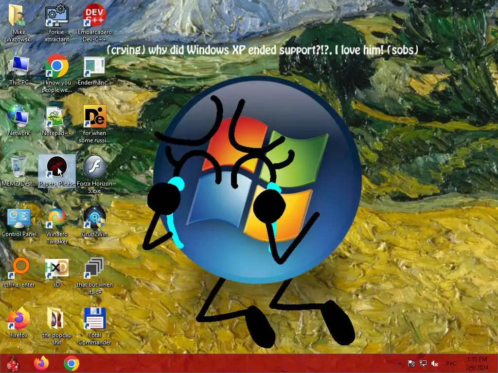The height and width of the screenshot is (373, 498).
Task: Launch Embarcadero Dev-C++ from the desktop
Action: point(95,23)
